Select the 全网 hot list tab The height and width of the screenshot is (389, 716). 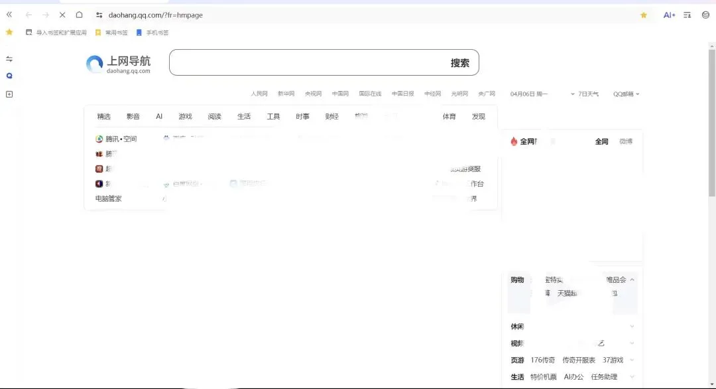pyautogui.click(x=601, y=141)
